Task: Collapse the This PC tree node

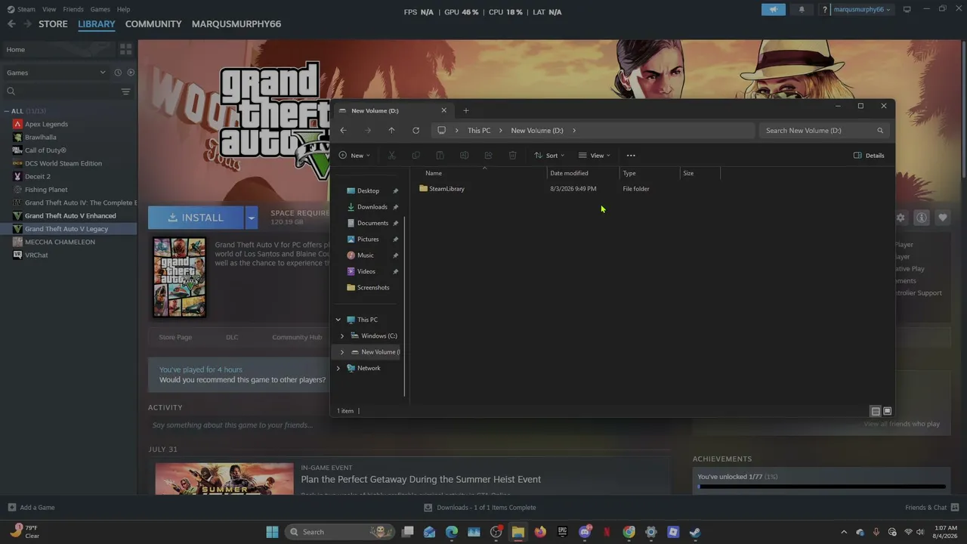Action: (338, 320)
